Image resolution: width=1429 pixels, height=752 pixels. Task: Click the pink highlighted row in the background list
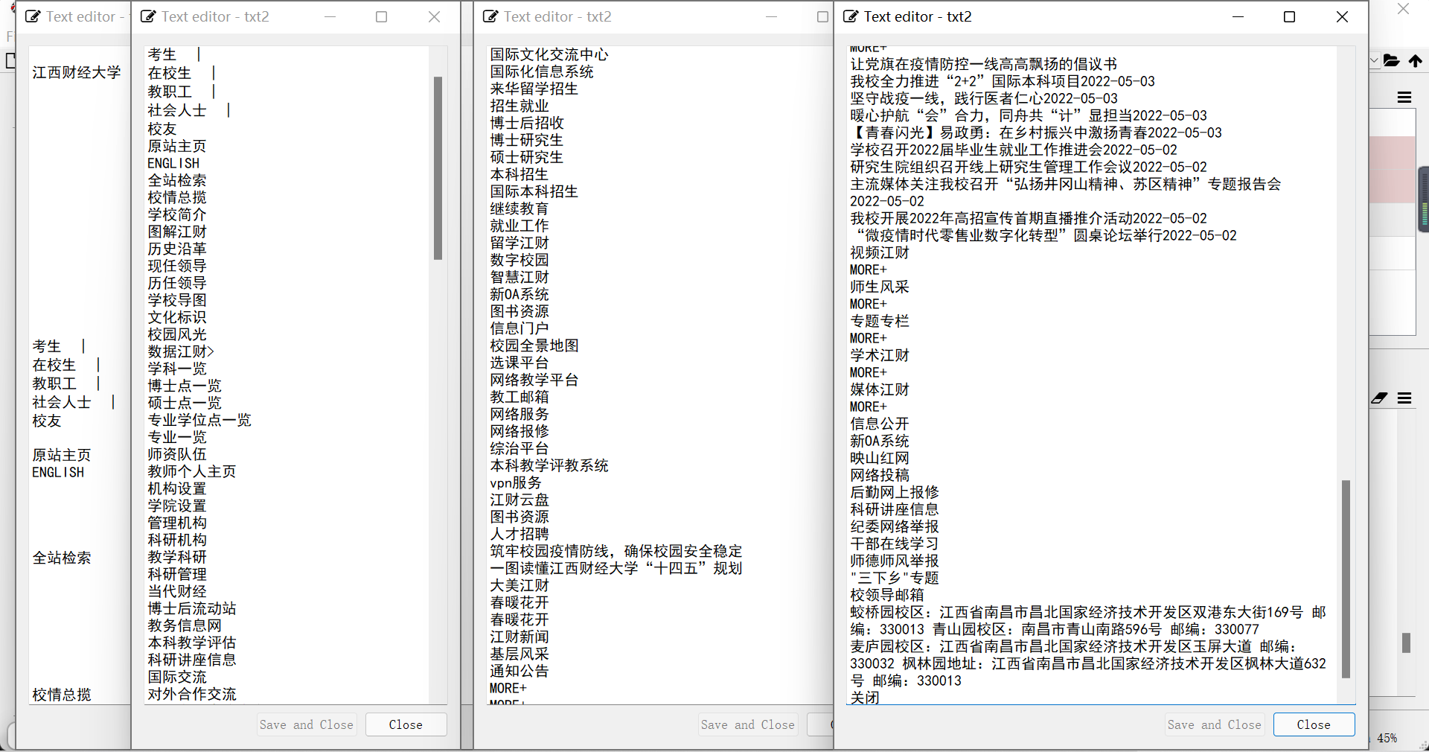[1392, 169]
